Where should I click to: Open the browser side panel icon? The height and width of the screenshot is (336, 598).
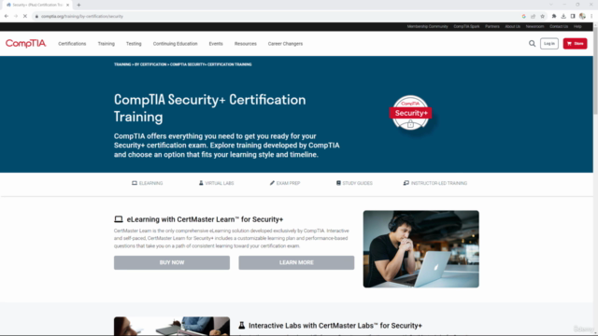[573, 16]
